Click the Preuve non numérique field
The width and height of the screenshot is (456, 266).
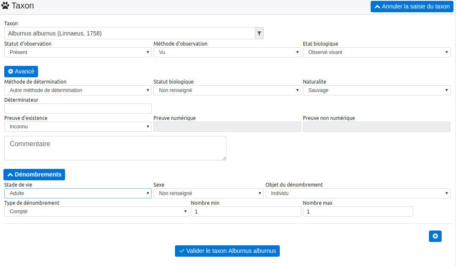(x=377, y=127)
